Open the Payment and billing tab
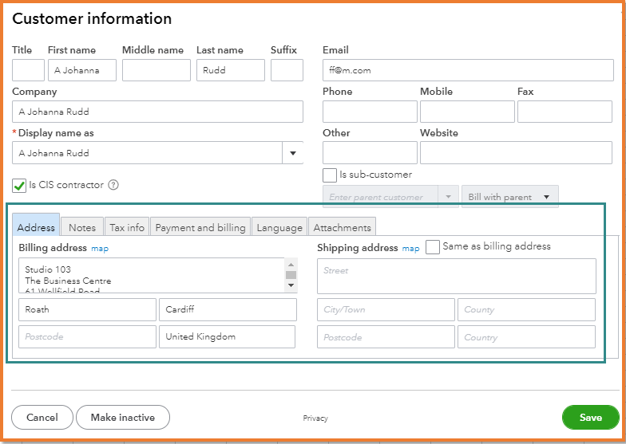The image size is (626, 444). [200, 227]
